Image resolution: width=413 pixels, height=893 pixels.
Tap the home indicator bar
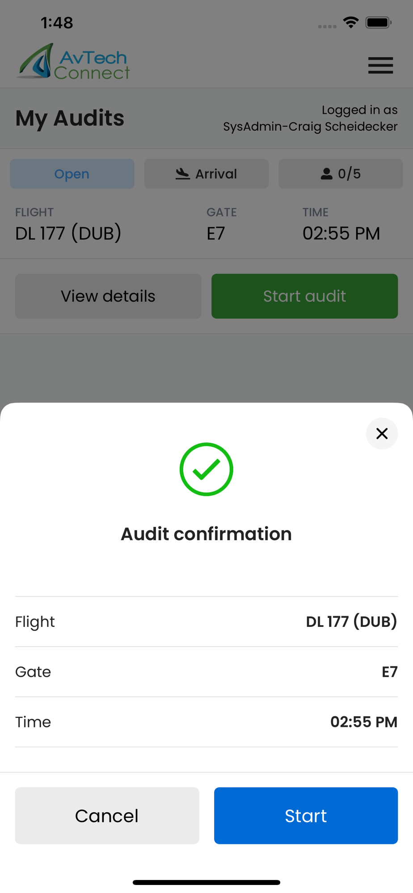206,882
